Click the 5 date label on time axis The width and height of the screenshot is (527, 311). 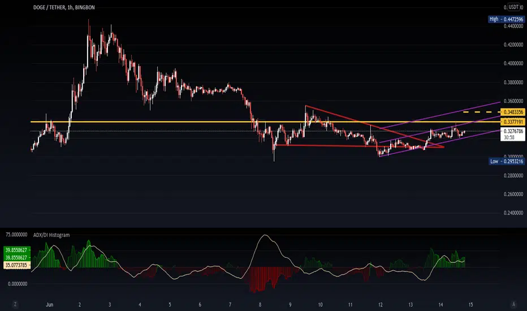170,305
